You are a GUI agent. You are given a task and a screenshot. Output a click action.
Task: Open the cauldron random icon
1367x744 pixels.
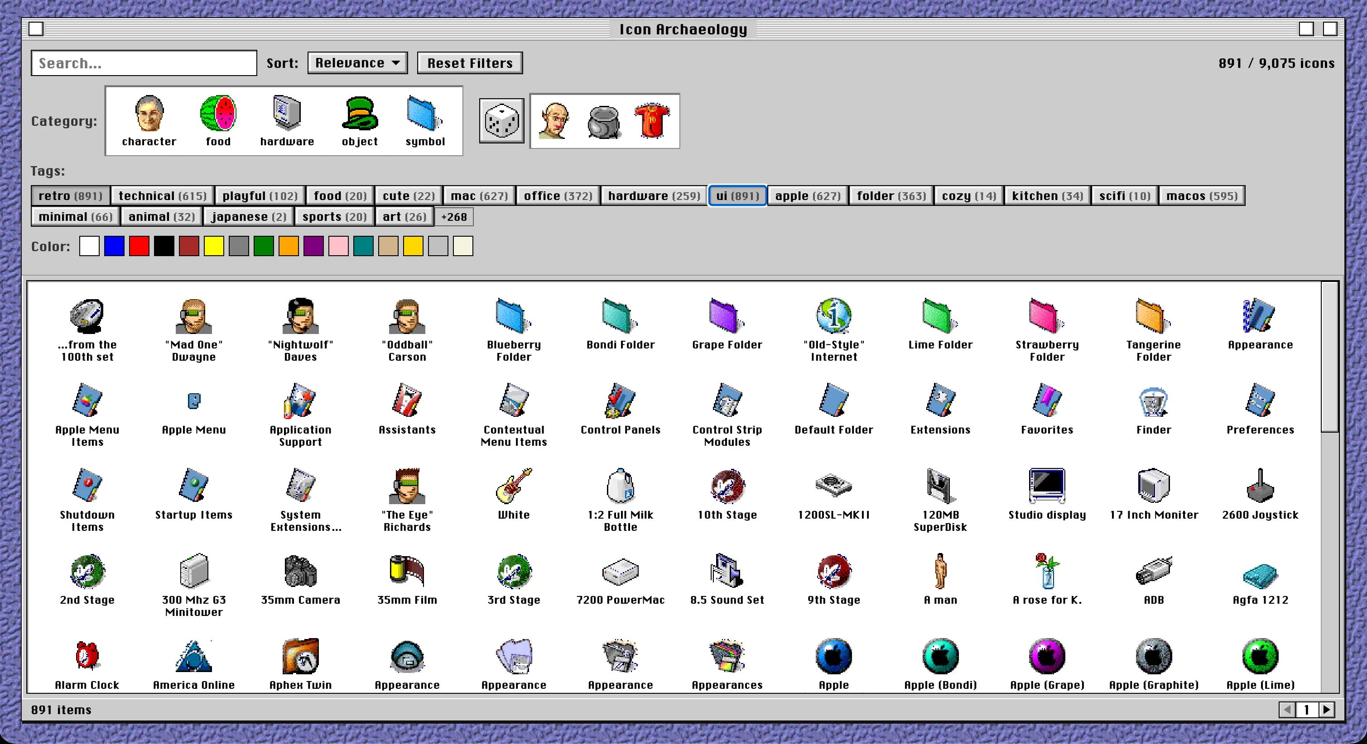[603, 122]
